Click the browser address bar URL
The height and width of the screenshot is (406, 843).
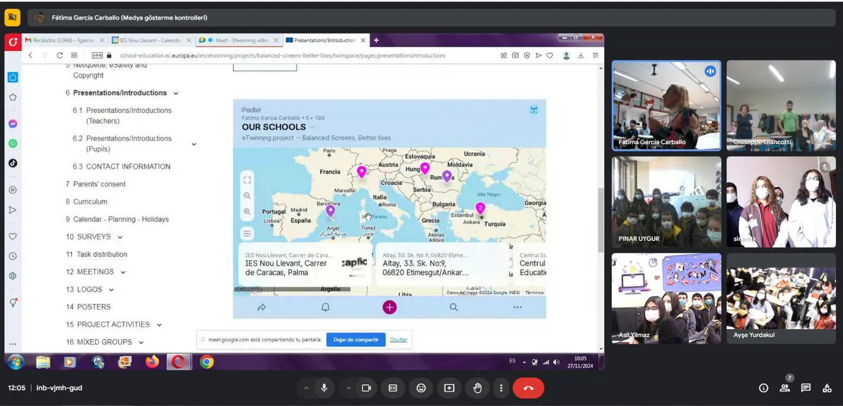coord(282,56)
